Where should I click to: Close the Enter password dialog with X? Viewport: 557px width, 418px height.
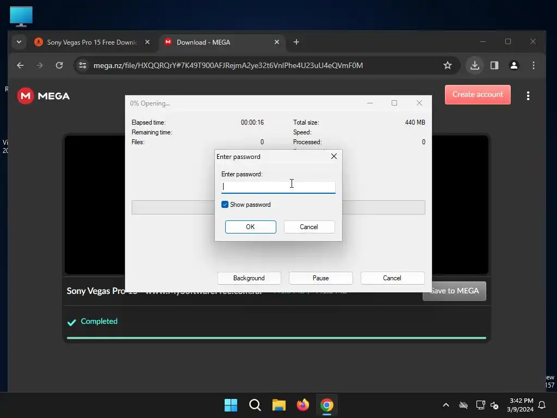point(334,156)
